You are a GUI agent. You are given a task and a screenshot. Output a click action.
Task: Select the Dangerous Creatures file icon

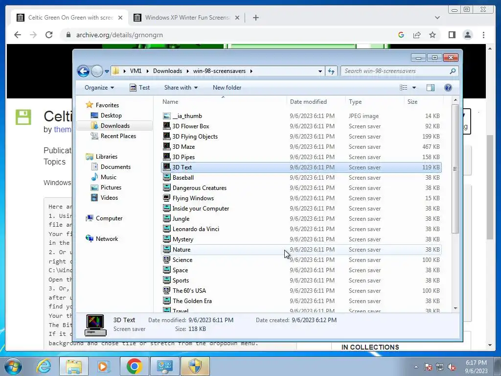tap(166, 188)
